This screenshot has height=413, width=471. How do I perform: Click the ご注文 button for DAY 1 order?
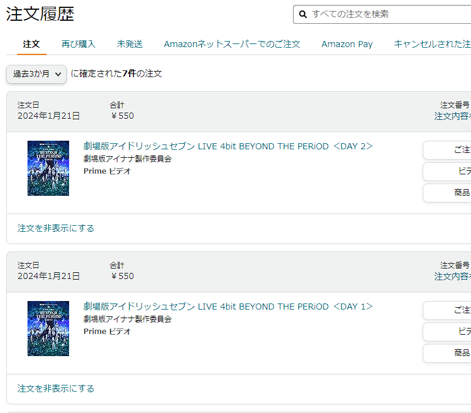click(447, 310)
